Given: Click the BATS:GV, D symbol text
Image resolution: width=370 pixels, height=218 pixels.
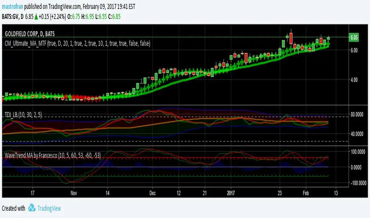Looking at the screenshot, I should click(x=13, y=17).
